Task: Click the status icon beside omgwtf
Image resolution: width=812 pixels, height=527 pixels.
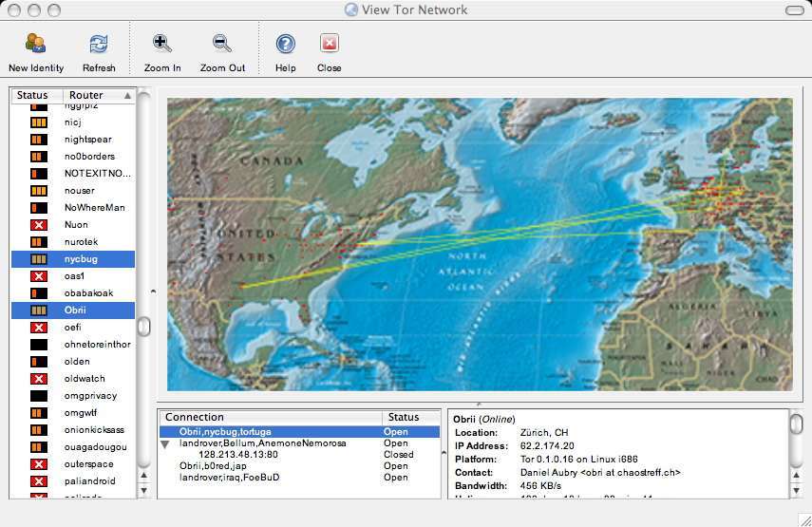Action: [x=39, y=413]
